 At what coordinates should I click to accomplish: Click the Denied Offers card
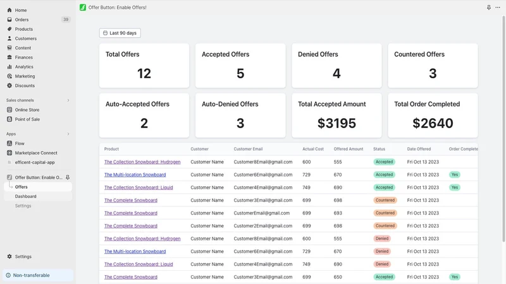point(336,66)
